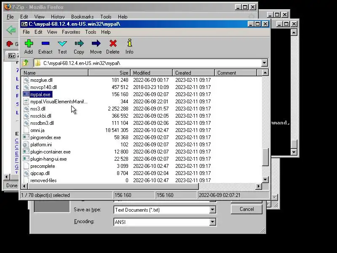
Task: Click Cancel in the Save dialog
Action: tap(246, 209)
